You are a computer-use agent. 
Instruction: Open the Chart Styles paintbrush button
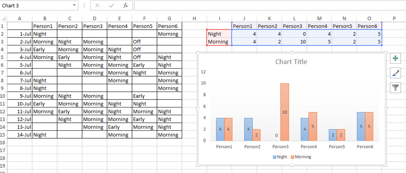(395, 73)
